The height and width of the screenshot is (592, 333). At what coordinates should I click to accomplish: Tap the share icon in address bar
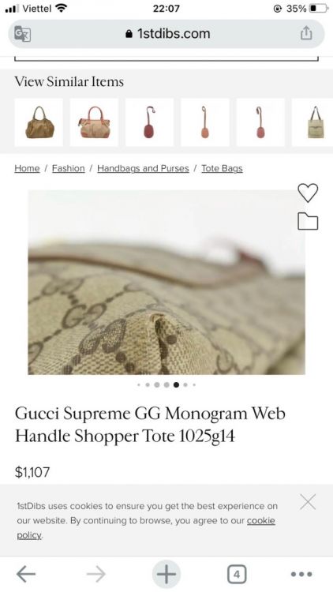click(x=306, y=33)
